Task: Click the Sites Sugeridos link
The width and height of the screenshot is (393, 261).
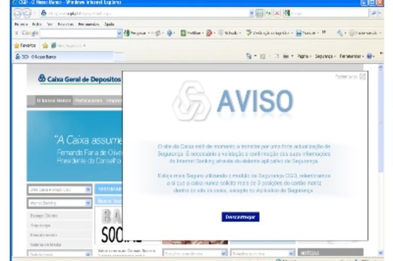Action: point(68,45)
